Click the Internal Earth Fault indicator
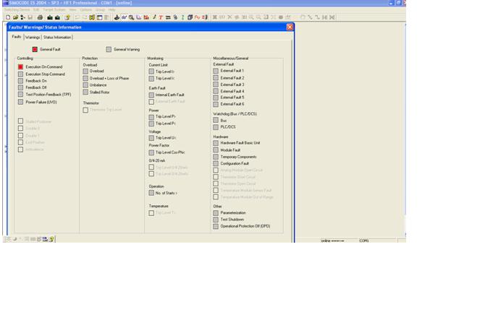Image resolution: width=501 pixels, height=333 pixels. (x=151, y=95)
